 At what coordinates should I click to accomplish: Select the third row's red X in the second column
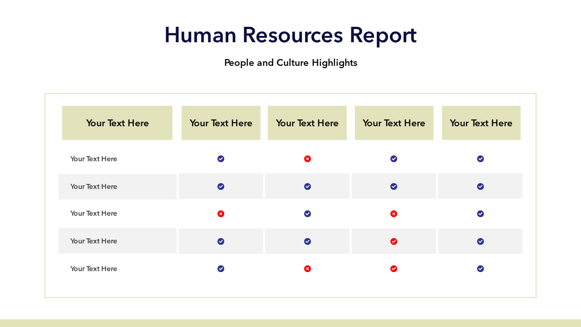pos(221,214)
